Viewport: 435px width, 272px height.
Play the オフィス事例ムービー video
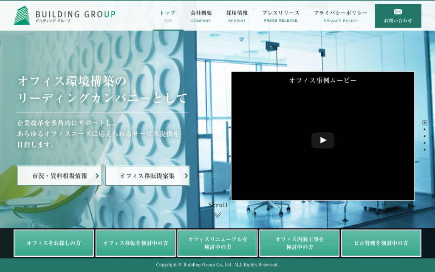coord(323,140)
